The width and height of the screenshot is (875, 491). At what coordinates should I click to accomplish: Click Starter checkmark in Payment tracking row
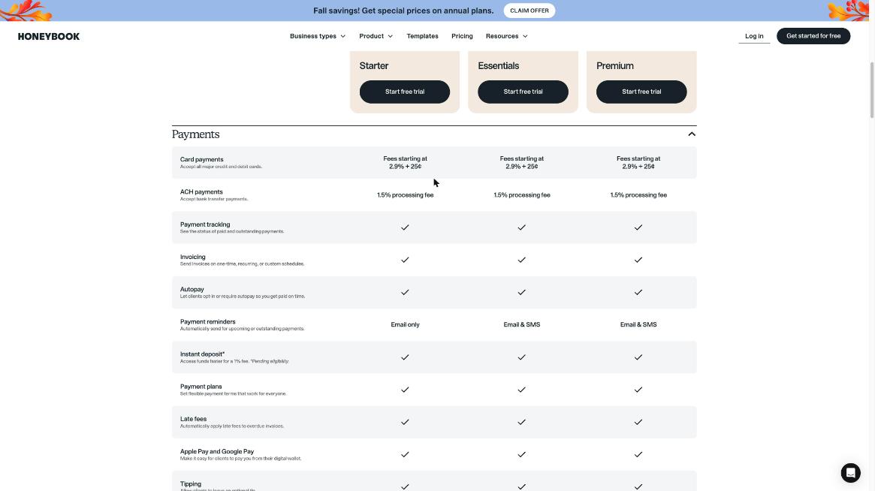(x=405, y=227)
